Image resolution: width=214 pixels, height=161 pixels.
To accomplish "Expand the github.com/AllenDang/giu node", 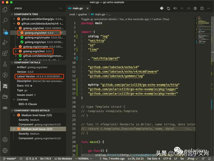I will pyautogui.click(x=14, y=19).
